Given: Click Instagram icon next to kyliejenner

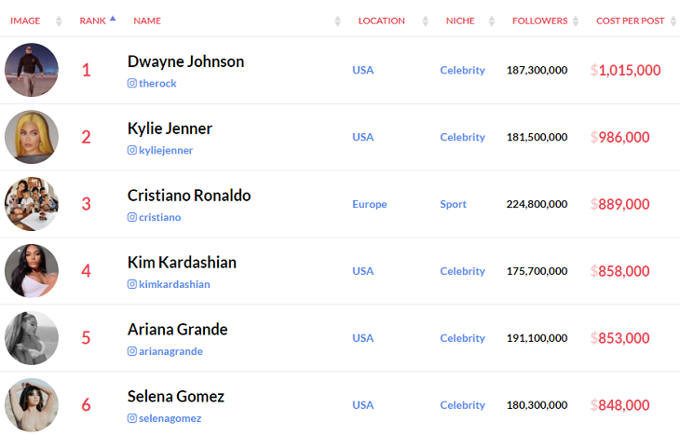Looking at the screenshot, I should (x=132, y=151).
